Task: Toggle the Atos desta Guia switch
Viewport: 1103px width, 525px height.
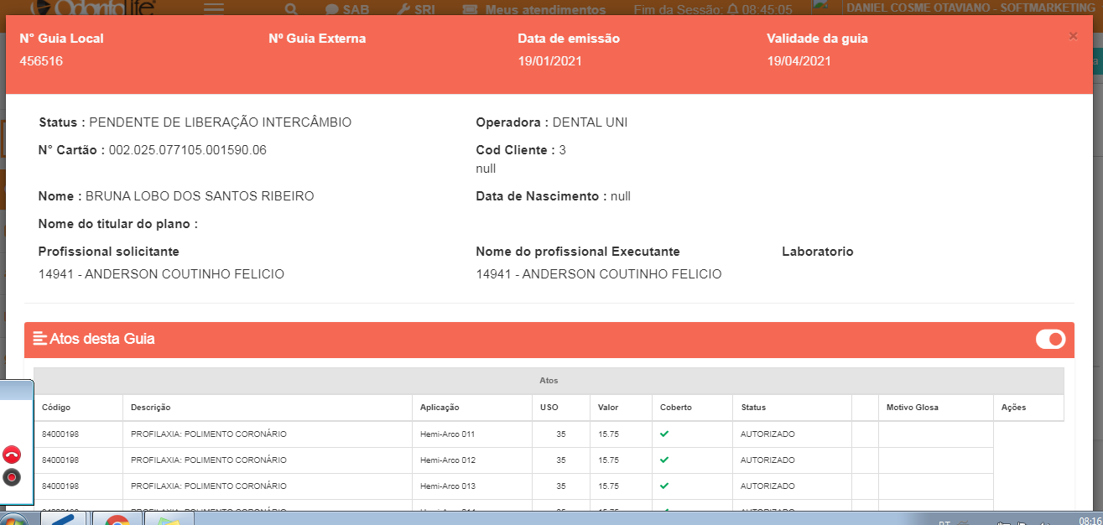Action: point(1050,339)
